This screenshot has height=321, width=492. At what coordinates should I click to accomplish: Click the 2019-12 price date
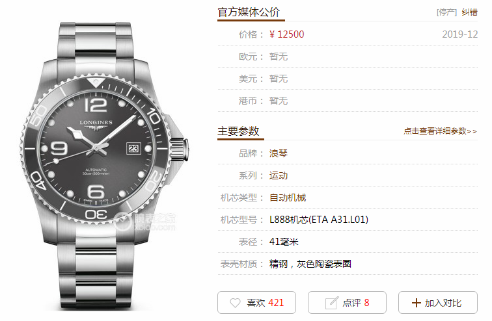[460, 34]
